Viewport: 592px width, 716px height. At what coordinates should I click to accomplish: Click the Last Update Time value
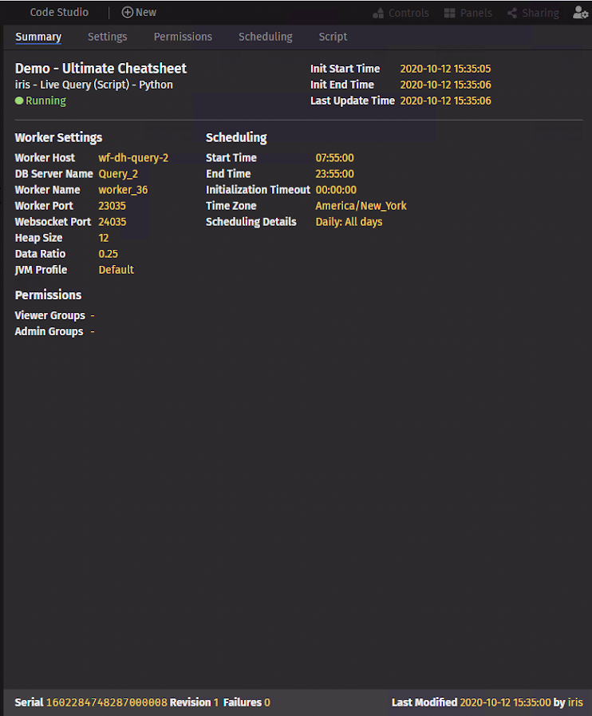[x=445, y=101]
